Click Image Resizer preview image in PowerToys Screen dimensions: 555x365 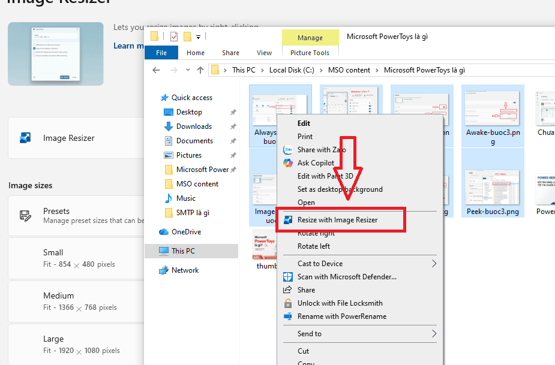tap(56, 54)
